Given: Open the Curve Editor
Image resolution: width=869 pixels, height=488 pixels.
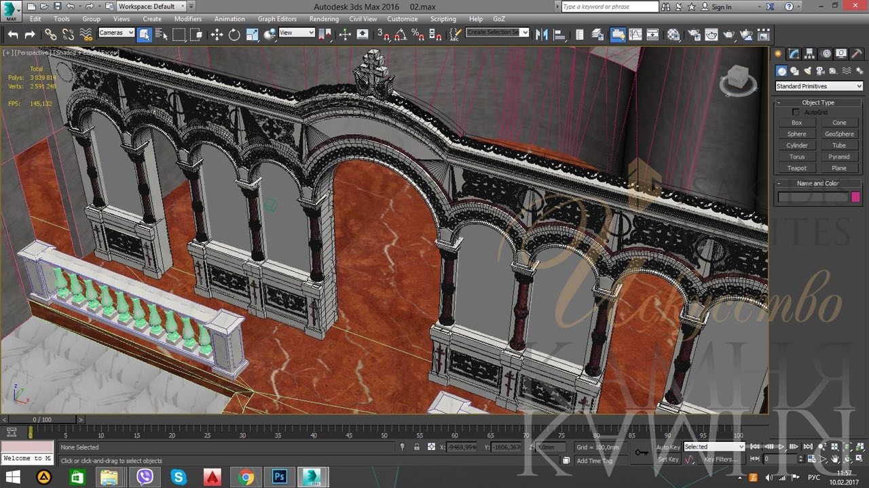Looking at the screenshot, I should [x=635, y=35].
